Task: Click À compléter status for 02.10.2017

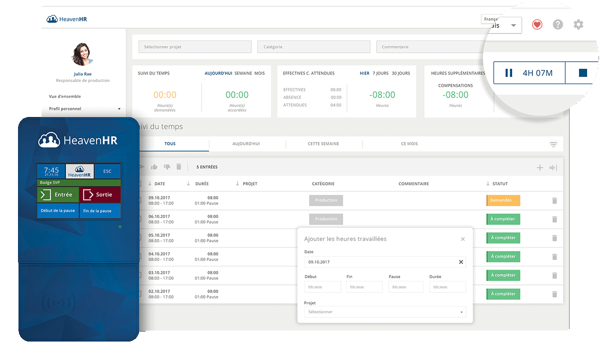Action: coord(503,294)
